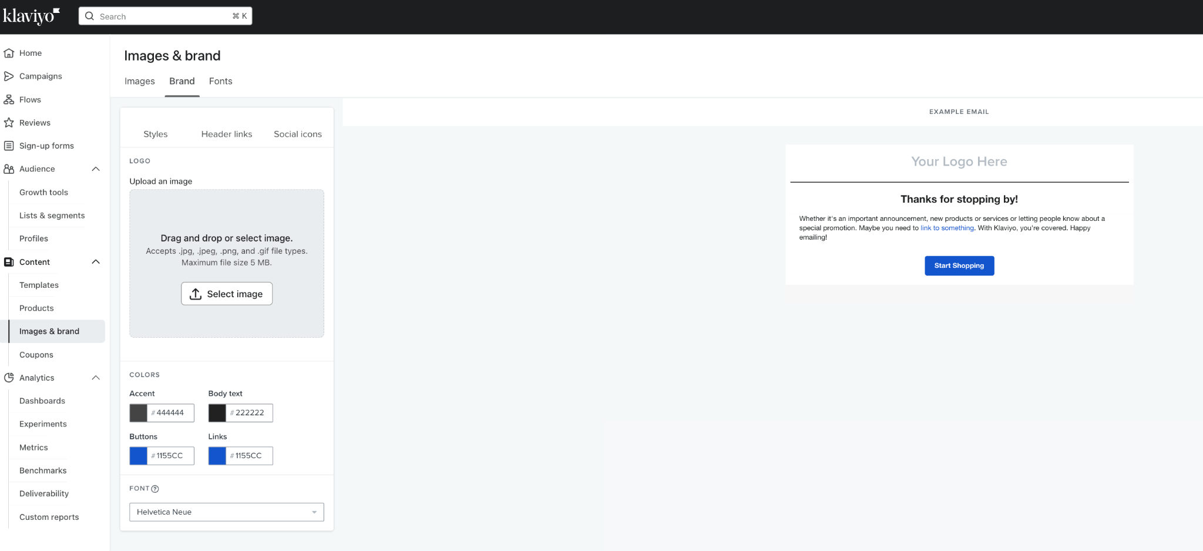Switch to Social icons sub-tab

tap(298, 134)
